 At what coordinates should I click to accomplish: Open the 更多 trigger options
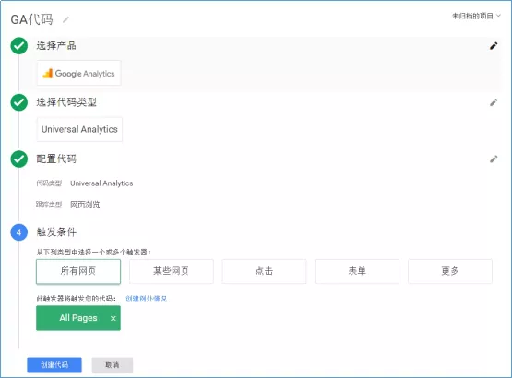(x=450, y=271)
